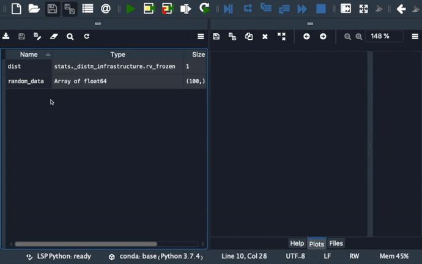422x264 pixels.
Task: Remove all plots
Action: click(x=281, y=36)
